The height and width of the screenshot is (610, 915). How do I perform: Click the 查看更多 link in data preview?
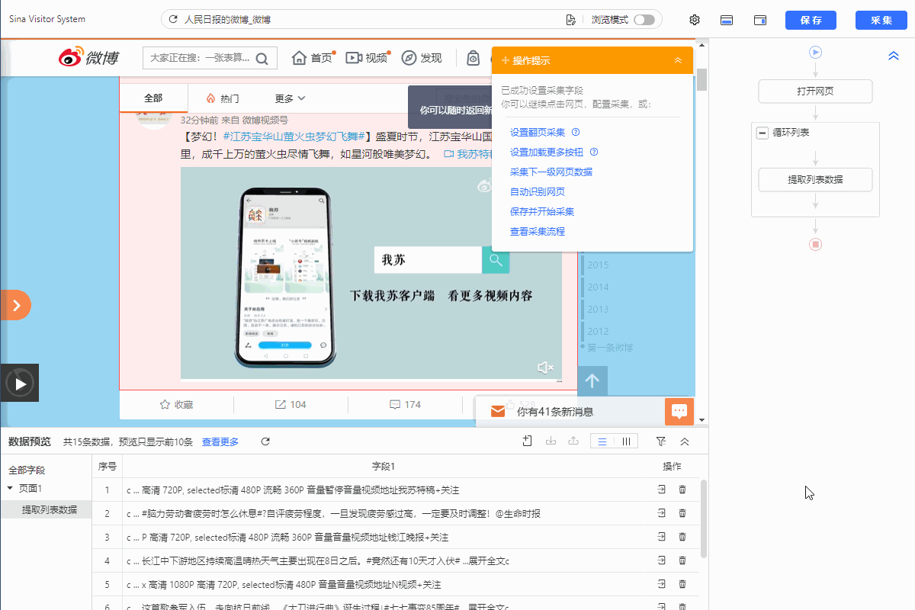click(x=220, y=442)
